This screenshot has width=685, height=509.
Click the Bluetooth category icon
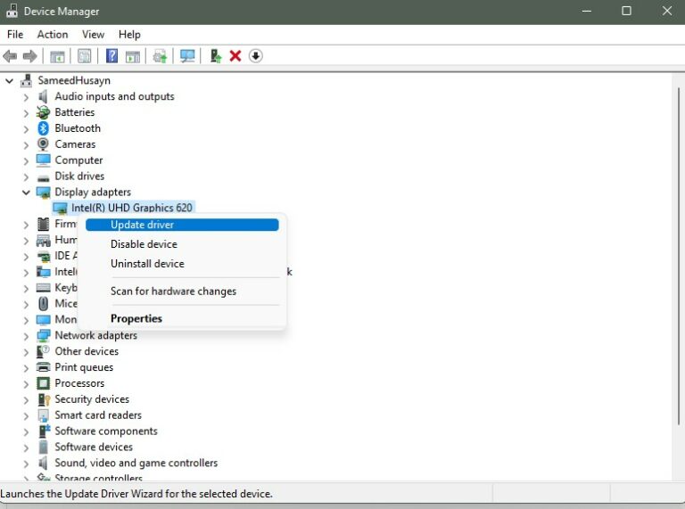tap(43, 128)
